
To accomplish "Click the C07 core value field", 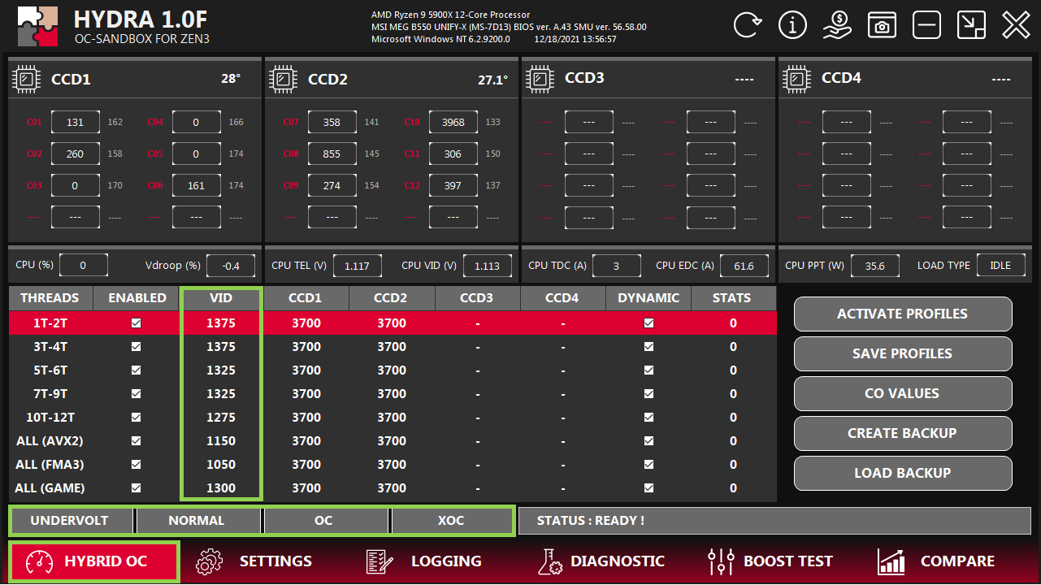I will [x=332, y=123].
